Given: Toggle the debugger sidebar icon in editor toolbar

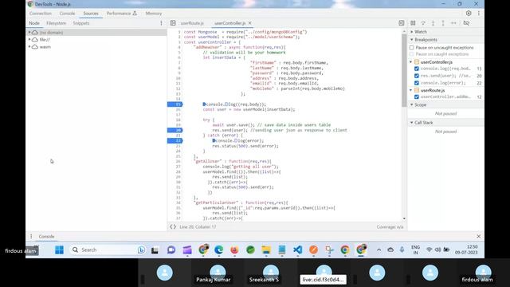Looking at the screenshot, I should [402, 23].
